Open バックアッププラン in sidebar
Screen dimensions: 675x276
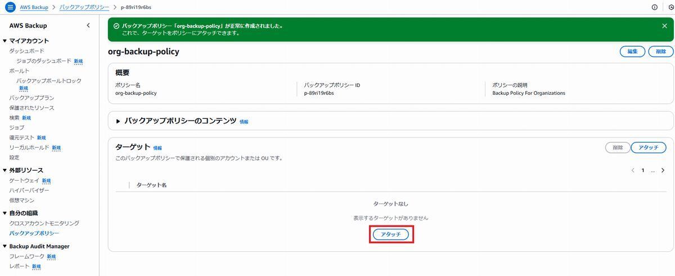(x=31, y=98)
